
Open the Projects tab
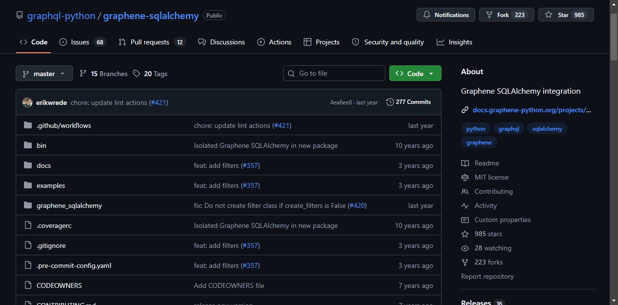pos(321,42)
